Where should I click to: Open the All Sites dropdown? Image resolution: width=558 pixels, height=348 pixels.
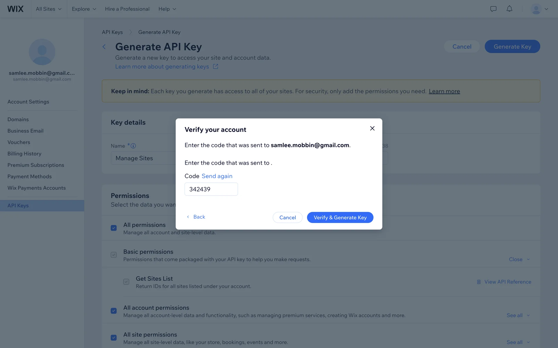coord(49,9)
